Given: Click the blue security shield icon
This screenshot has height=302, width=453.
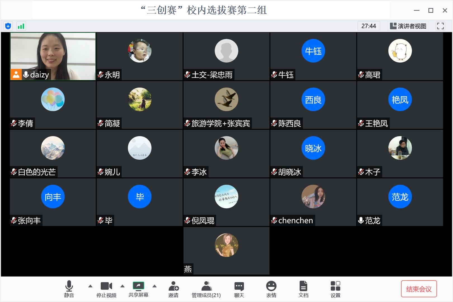Looking at the screenshot, I should (8, 26).
